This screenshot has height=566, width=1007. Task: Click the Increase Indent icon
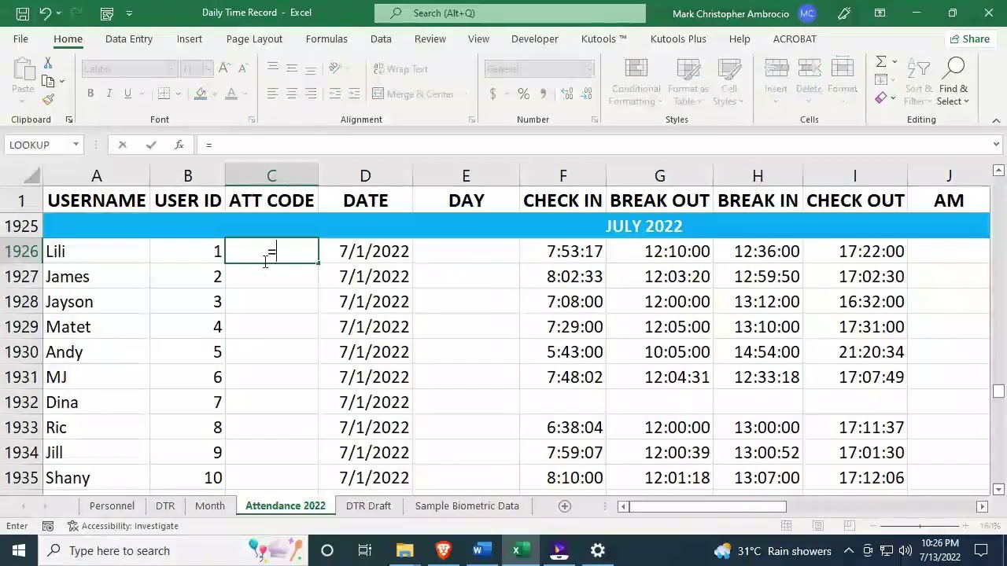(354, 94)
